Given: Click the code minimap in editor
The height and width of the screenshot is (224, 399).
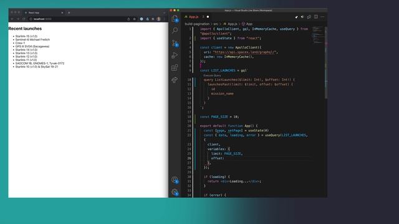Looking at the screenshot, I should click(318, 35).
